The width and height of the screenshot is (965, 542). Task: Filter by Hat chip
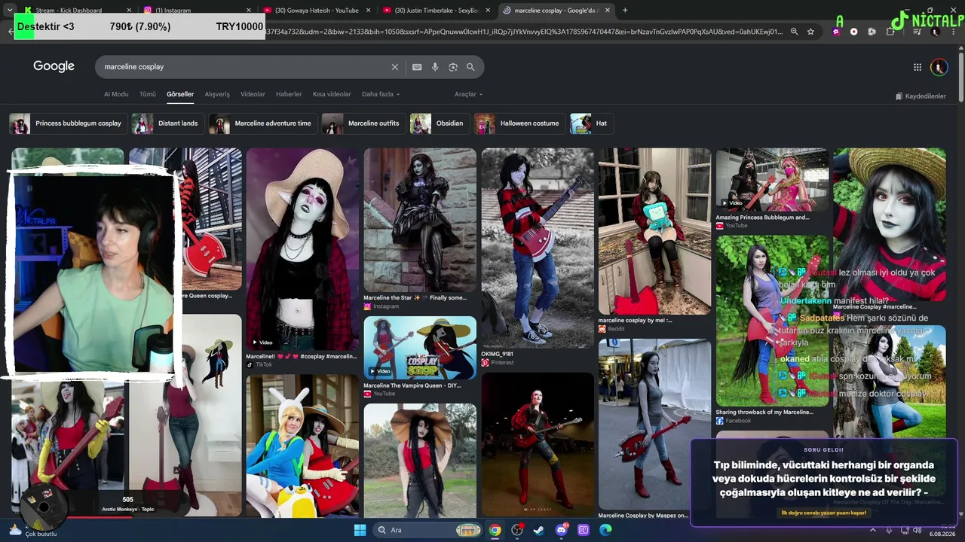pos(591,123)
